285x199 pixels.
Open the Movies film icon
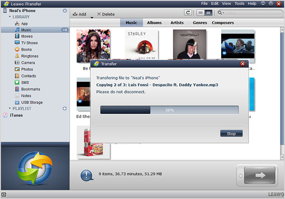coord(17,36)
